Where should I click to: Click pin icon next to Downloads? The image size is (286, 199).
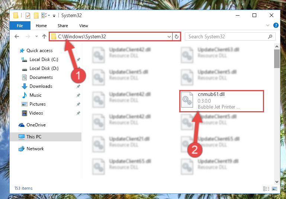click(x=78, y=86)
